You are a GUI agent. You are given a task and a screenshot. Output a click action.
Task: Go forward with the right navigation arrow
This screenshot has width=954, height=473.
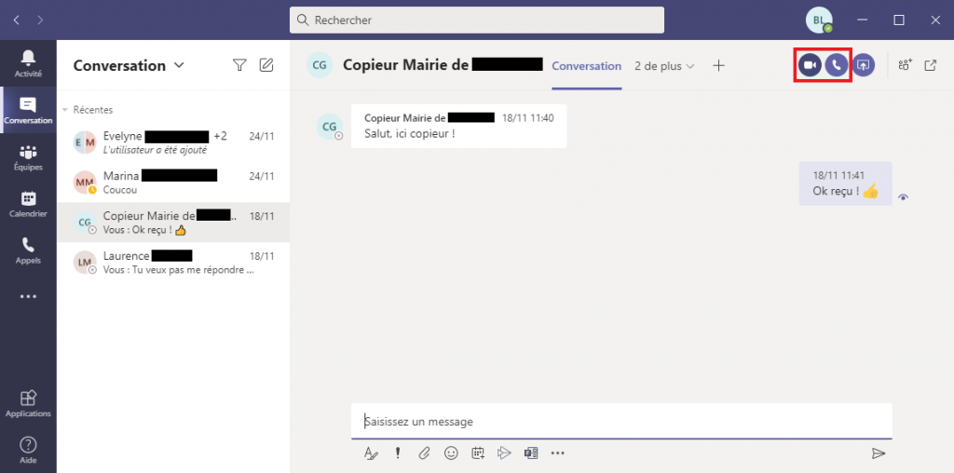[x=40, y=20]
